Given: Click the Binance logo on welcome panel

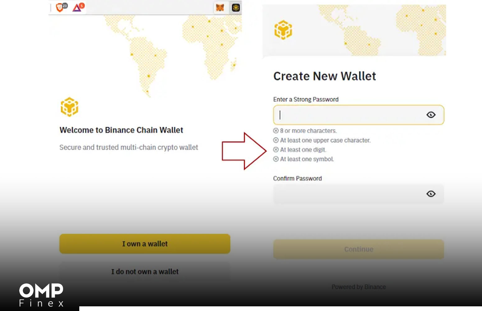Looking at the screenshot, I should (69, 107).
